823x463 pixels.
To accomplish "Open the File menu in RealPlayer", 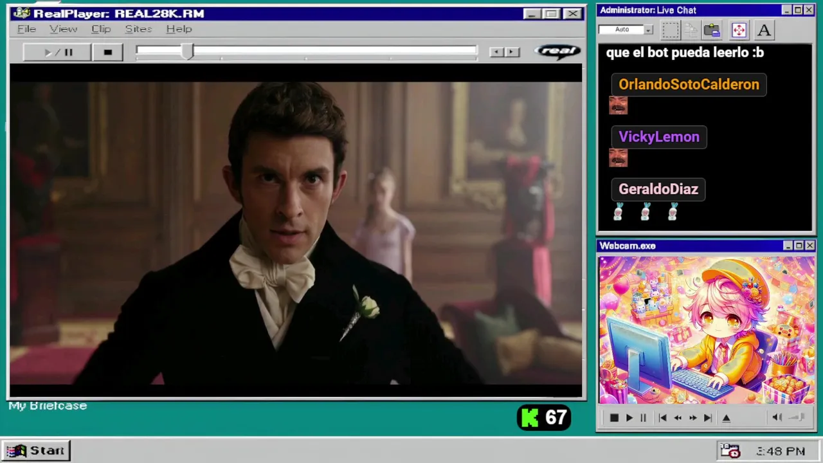I will tap(26, 29).
